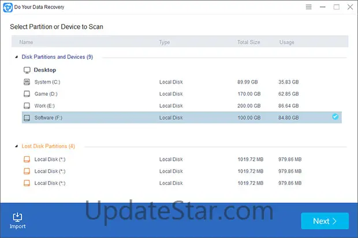Click the Do Your Data Recovery app logo
Image resolution: width=358 pixels, height=238 pixels.
click(x=8, y=7)
